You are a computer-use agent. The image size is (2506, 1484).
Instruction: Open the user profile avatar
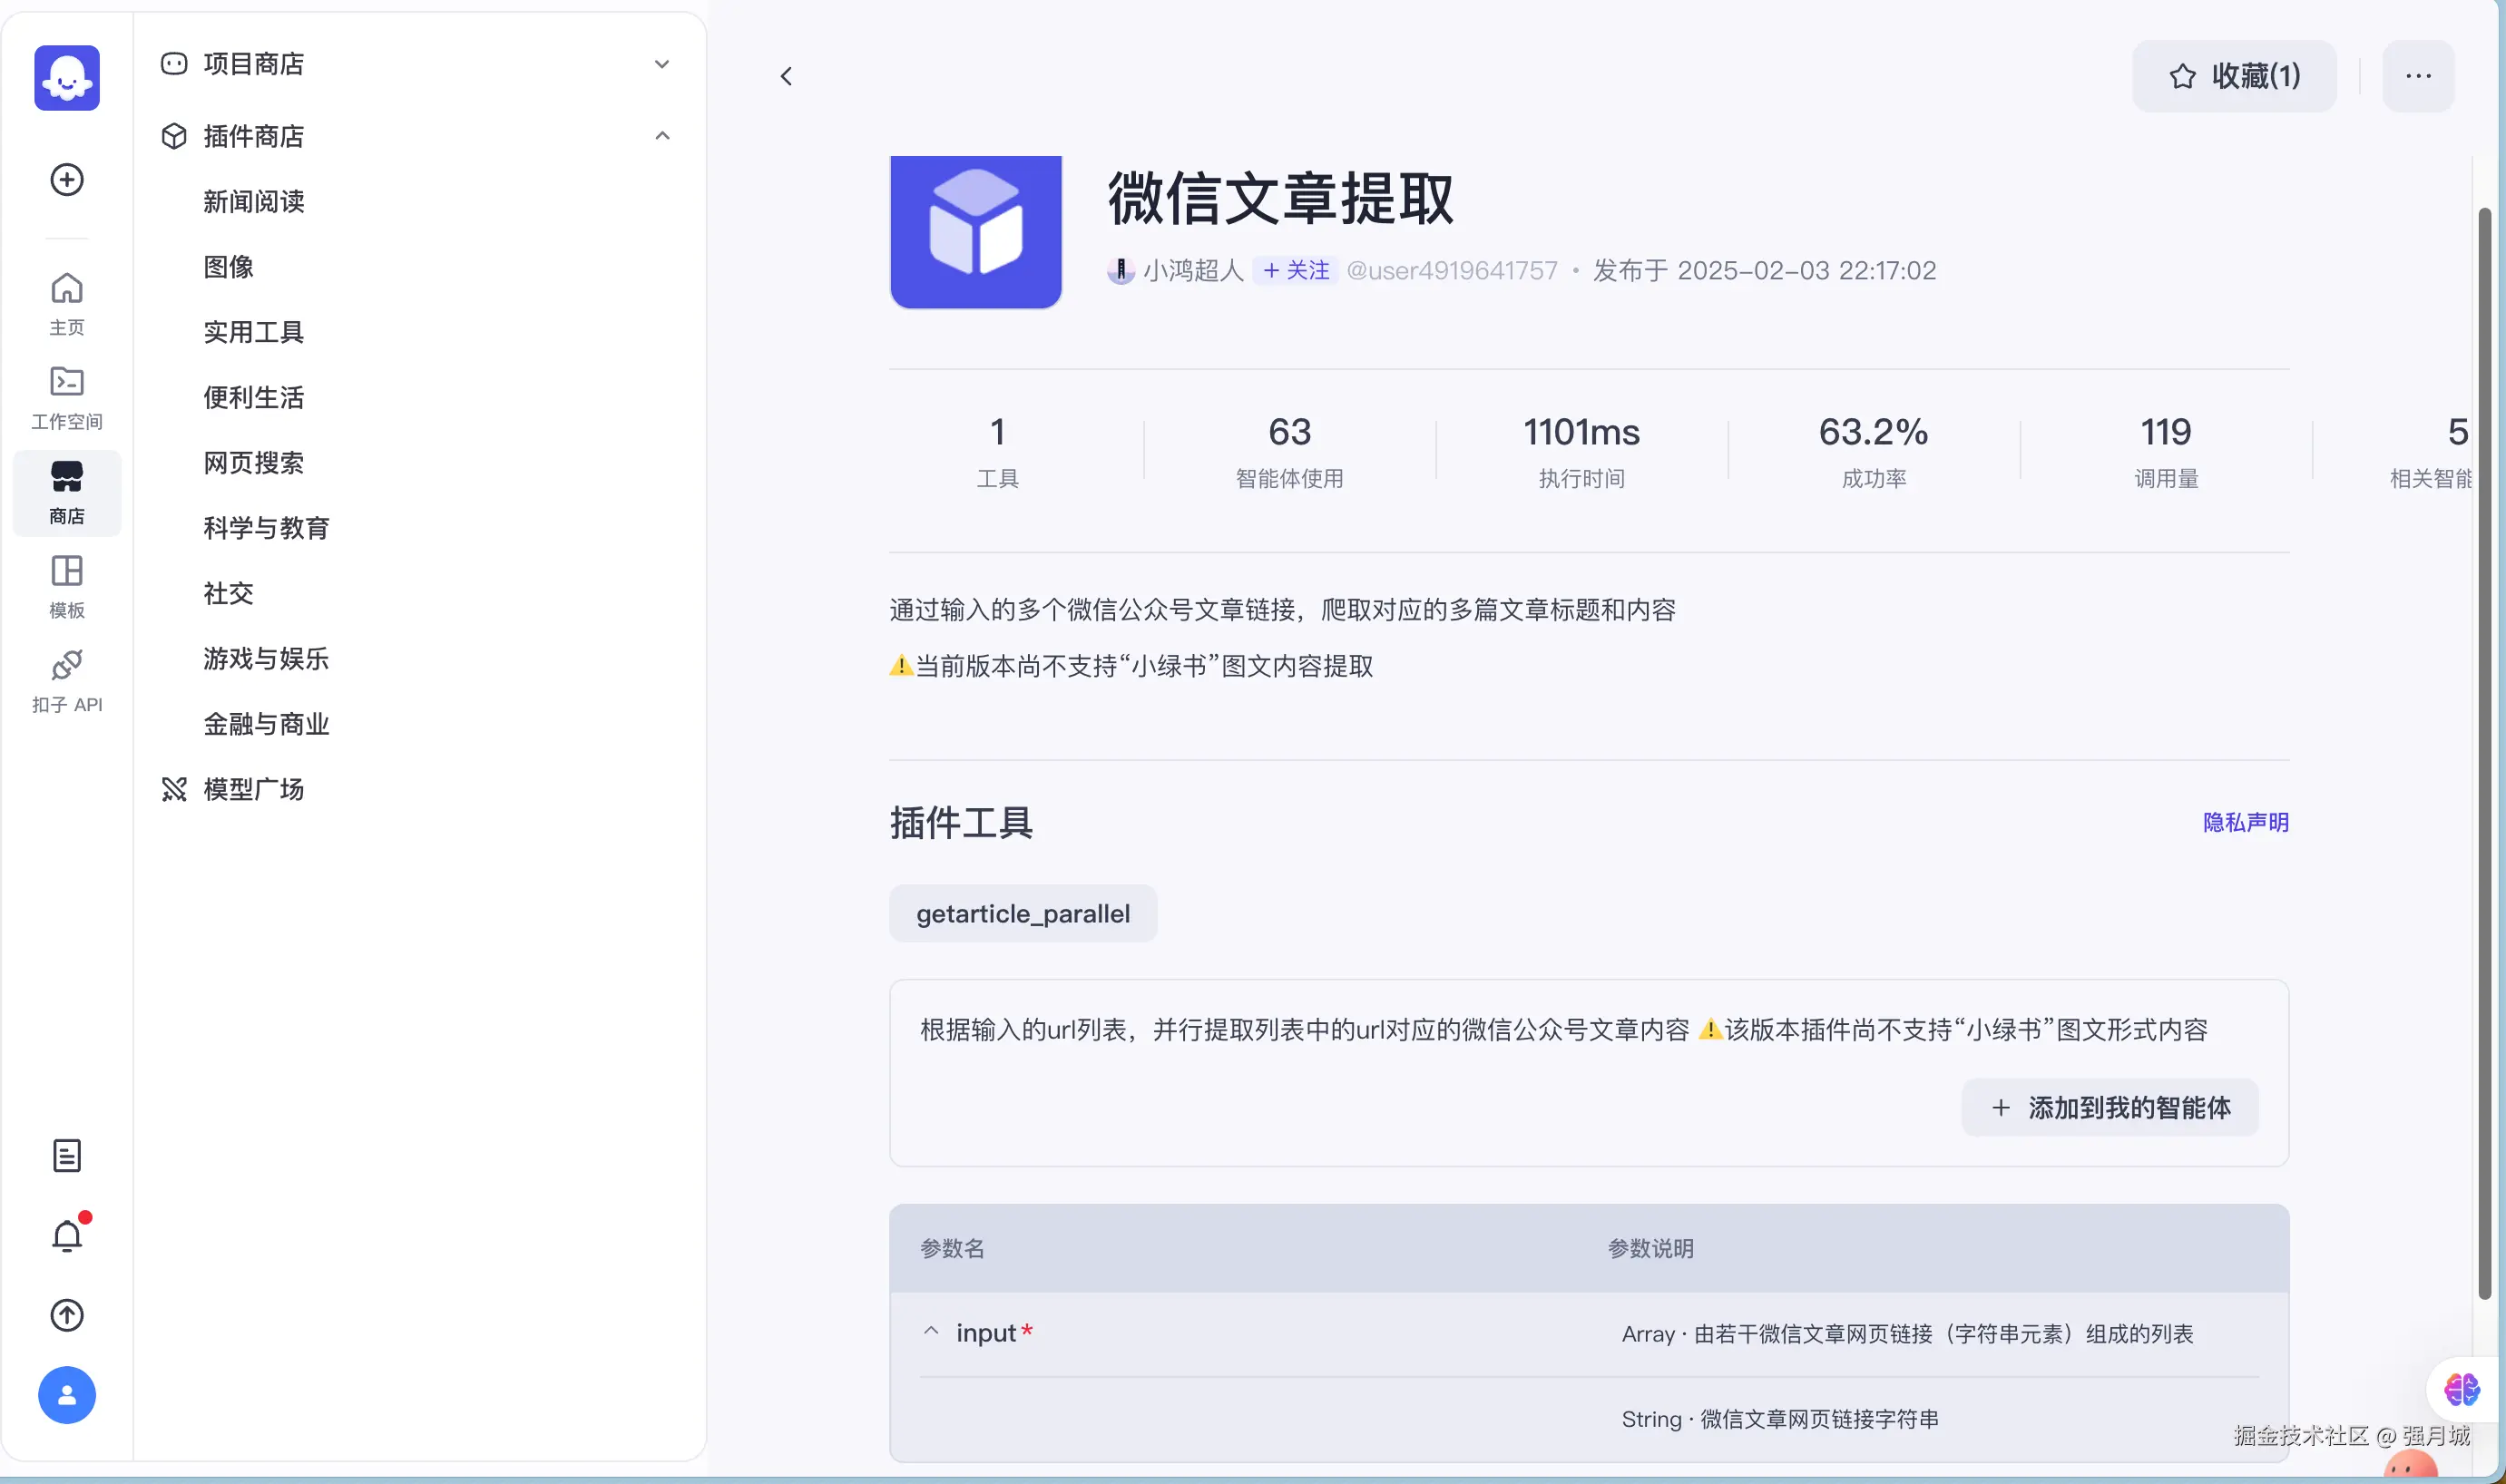tap(66, 1394)
